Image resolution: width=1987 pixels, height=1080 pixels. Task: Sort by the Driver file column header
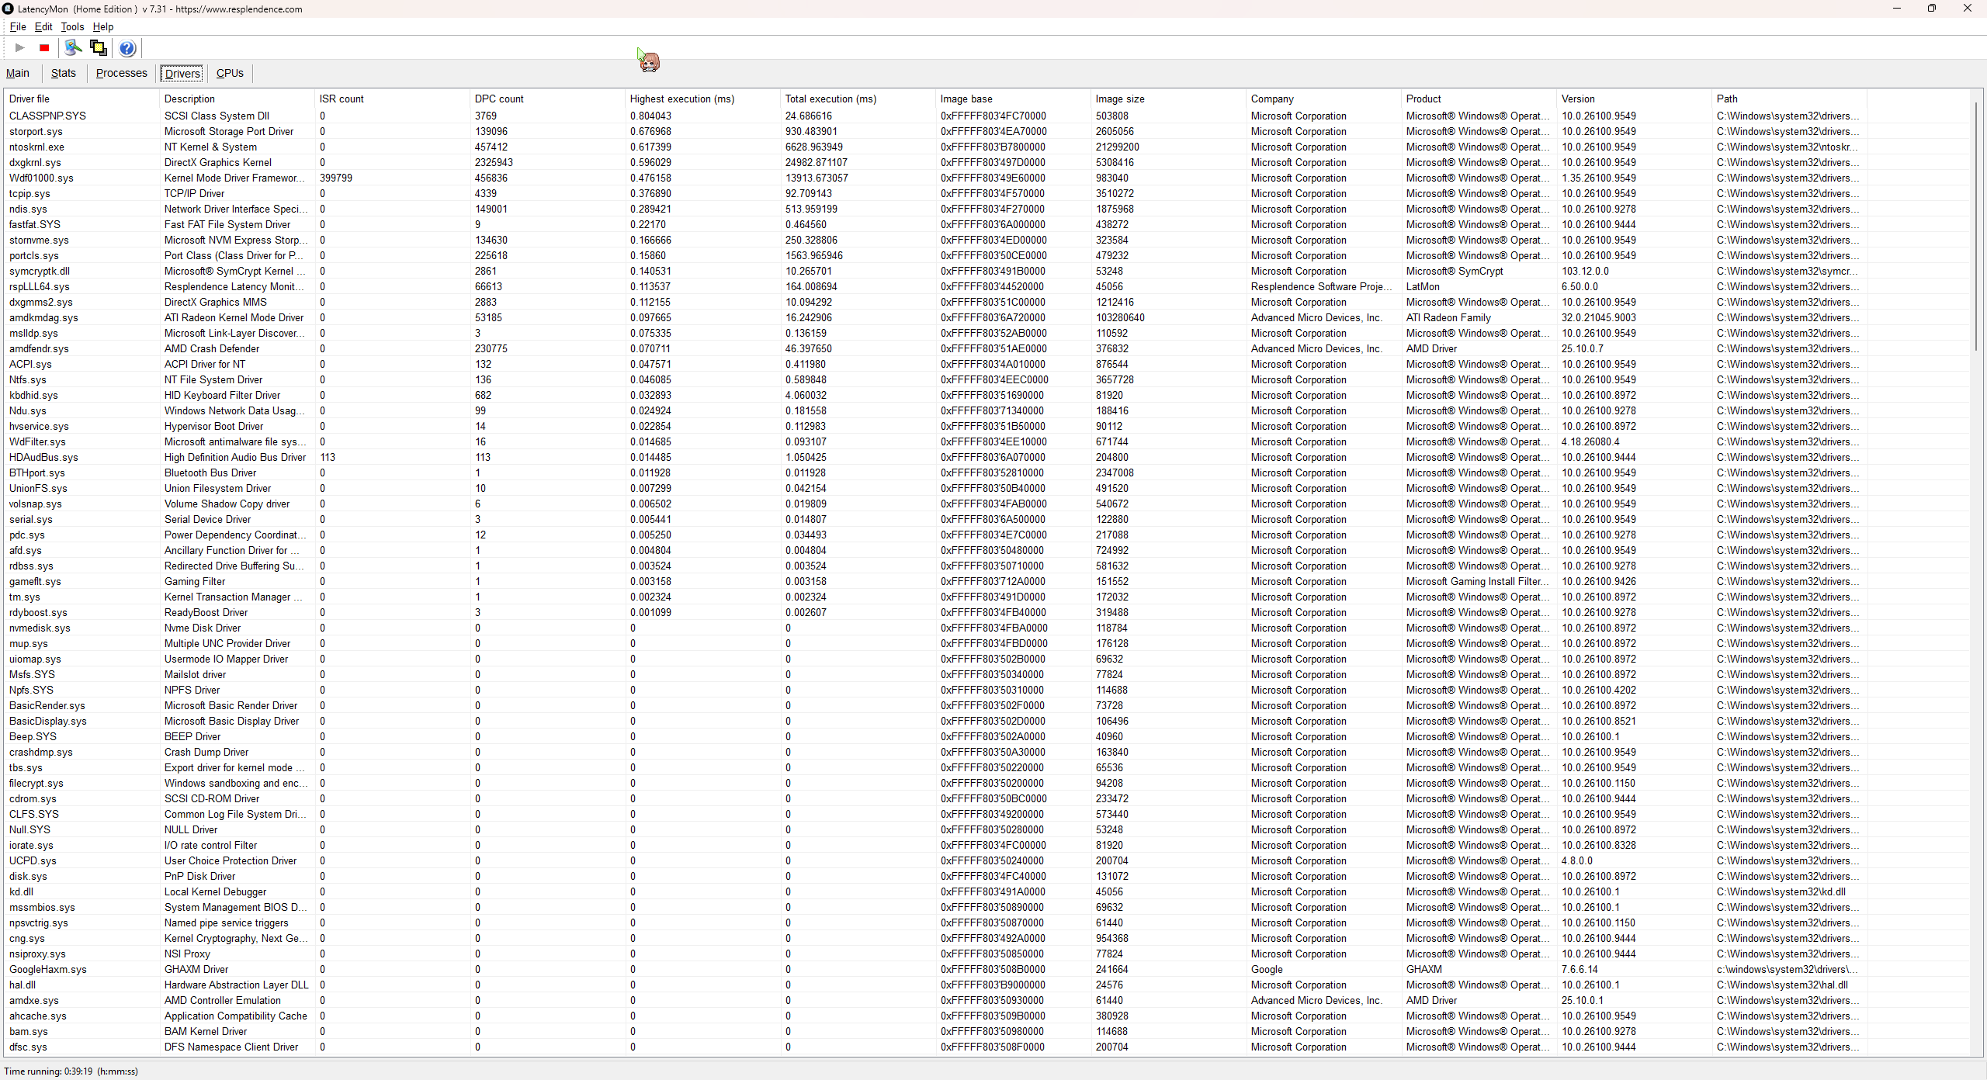pyautogui.click(x=81, y=99)
